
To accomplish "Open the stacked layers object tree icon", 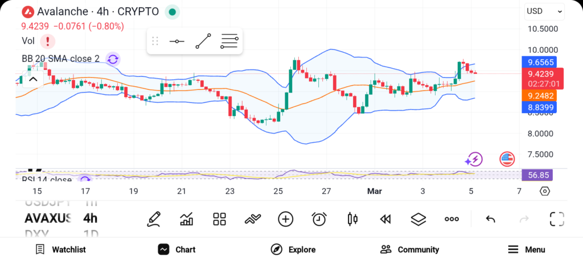I will [418, 219].
